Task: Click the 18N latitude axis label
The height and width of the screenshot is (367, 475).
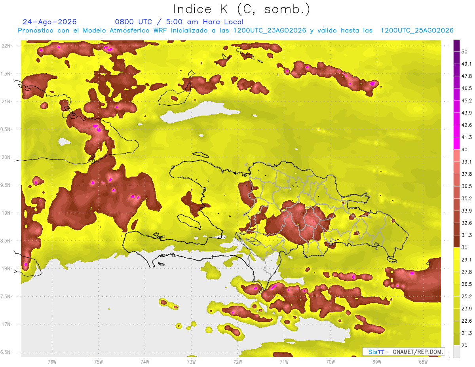Action: click(x=6, y=269)
